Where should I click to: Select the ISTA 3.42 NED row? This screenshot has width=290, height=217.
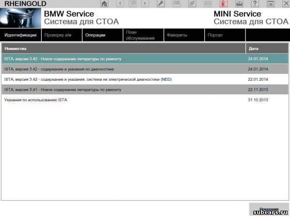(145, 79)
